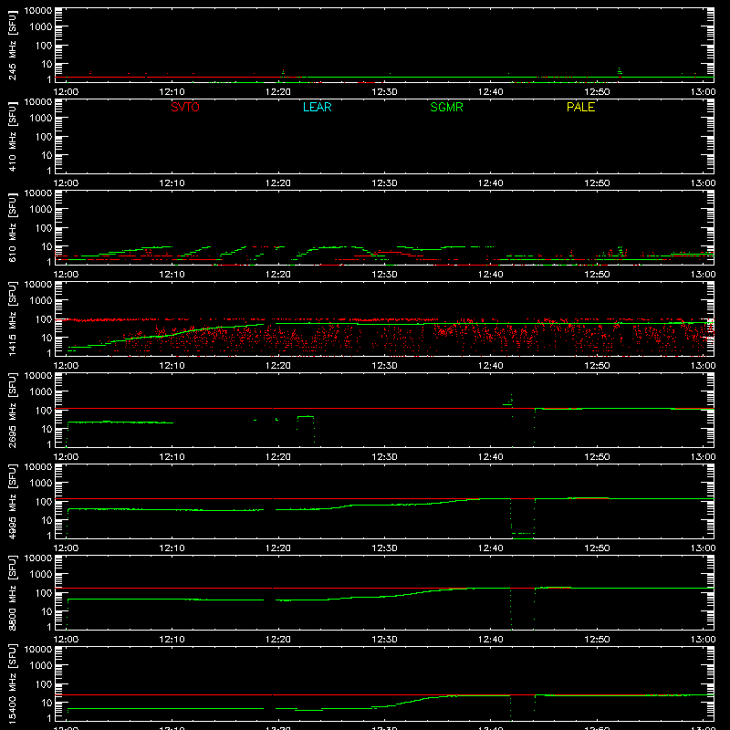Click the 12:00 tick label under the 245 MHz panel
The width and height of the screenshot is (730, 730).
(66, 92)
